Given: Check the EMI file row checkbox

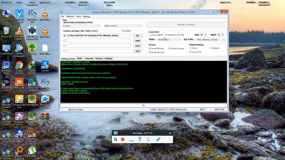Looking at the screenshot, I should pyautogui.click(x=65, y=51).
